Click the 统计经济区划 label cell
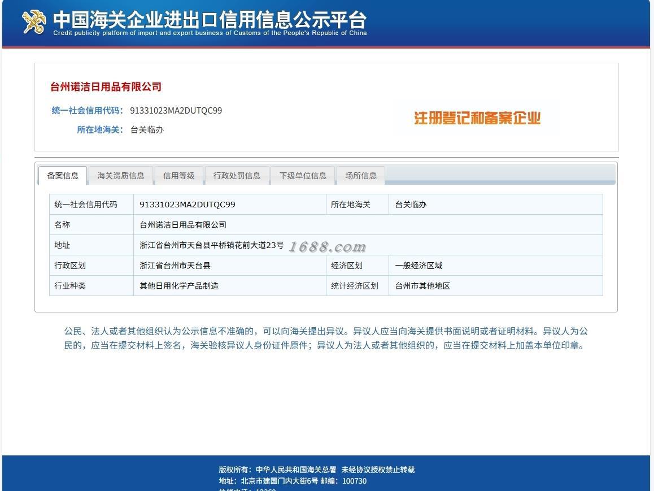Screen dimensions: 654x491 [357, 286]
